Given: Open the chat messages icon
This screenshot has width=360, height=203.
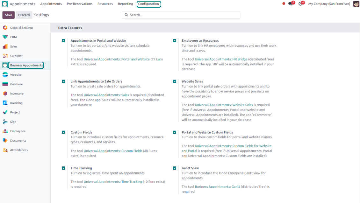Looking at the screenshot, I should (x=290, y=4).
